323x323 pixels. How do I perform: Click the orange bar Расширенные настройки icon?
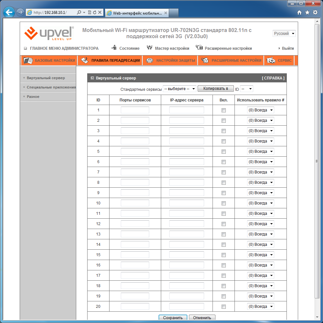point(205,60)
